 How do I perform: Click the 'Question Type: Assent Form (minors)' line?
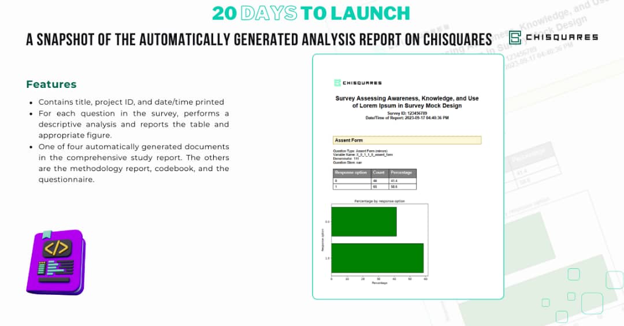360,151
